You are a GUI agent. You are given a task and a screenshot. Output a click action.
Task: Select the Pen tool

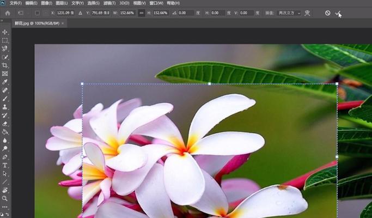point(5,157)
